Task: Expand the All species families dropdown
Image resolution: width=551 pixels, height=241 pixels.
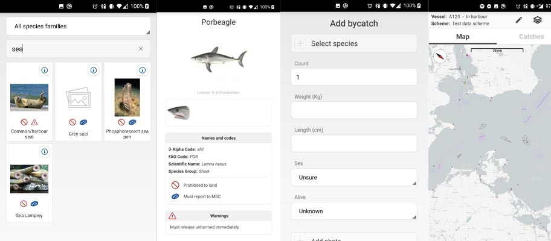Action: coord(78,27)
